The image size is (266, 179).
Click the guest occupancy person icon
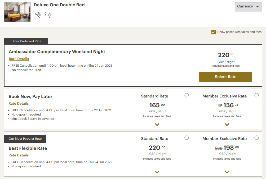(50, 15)
